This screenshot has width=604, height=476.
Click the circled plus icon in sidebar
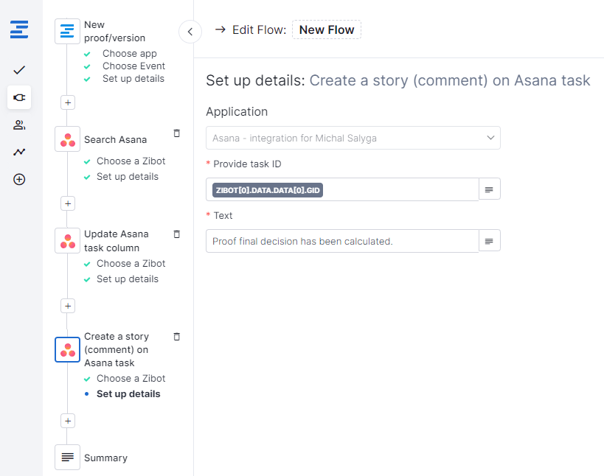19,179
